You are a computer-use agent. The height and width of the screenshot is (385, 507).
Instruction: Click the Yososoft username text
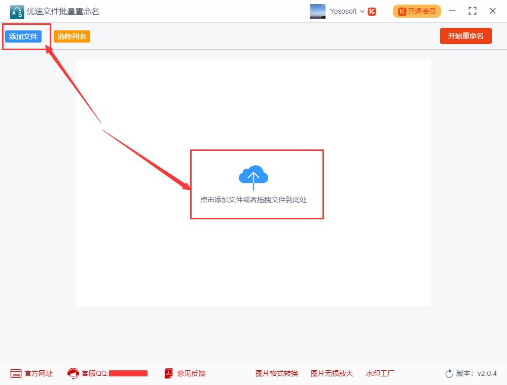343,11
